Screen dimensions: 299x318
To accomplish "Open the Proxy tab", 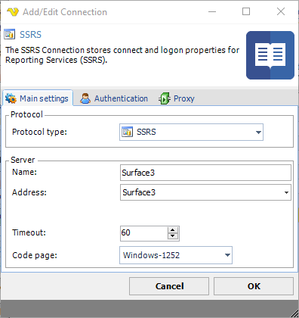I will click(x=177, y=98).
